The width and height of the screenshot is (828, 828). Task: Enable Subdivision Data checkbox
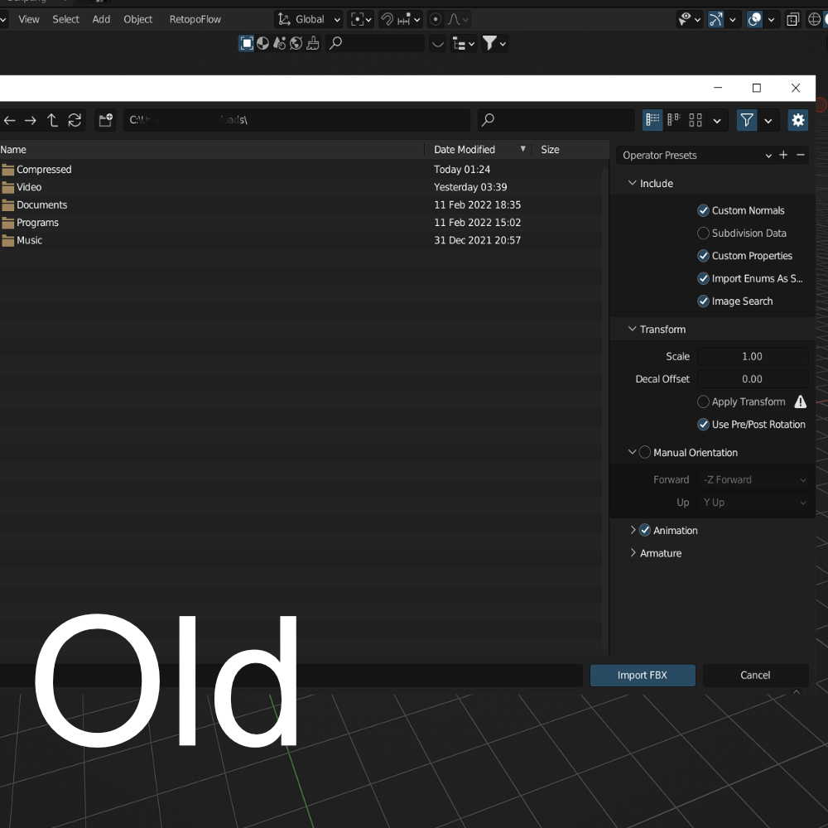703,233
